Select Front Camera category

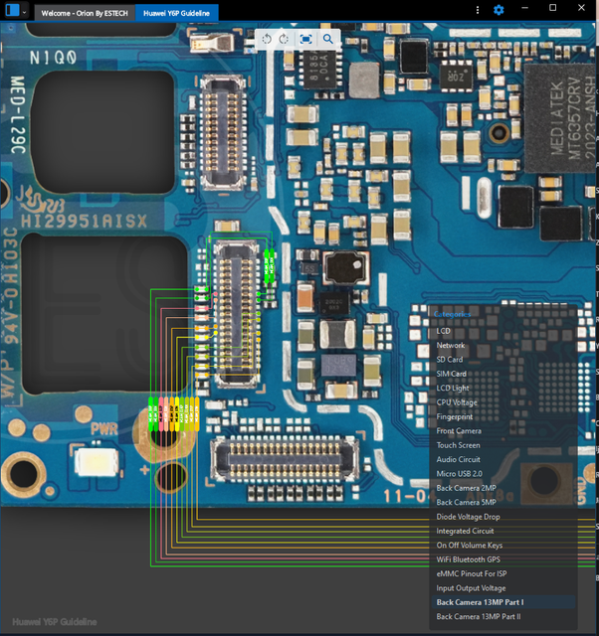(459, 431)
